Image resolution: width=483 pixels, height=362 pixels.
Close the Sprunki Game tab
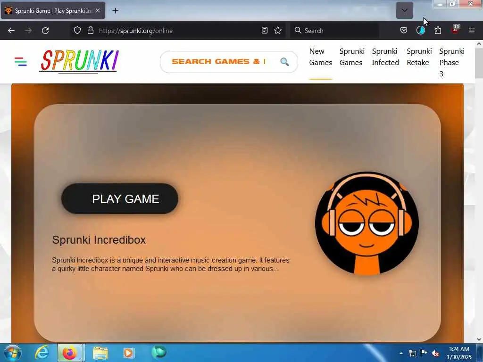click(97, 10)
